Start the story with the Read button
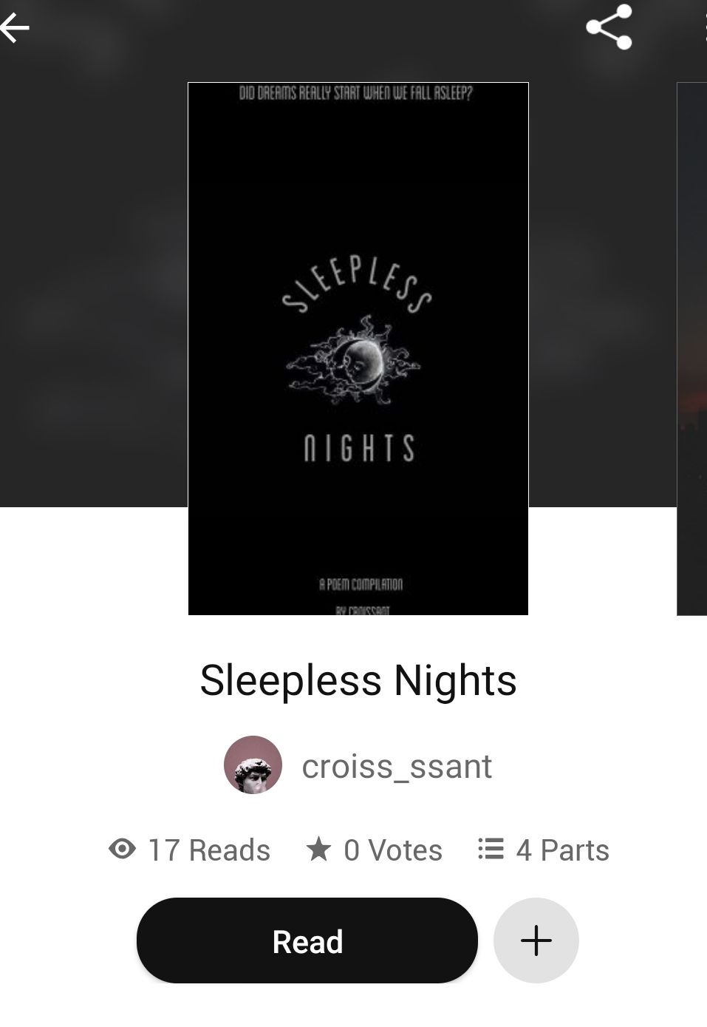707x1027 pixels. point(307,940)
